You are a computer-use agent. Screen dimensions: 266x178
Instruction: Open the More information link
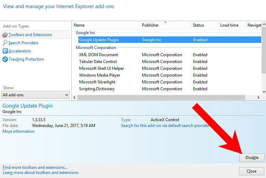point(18,131)
